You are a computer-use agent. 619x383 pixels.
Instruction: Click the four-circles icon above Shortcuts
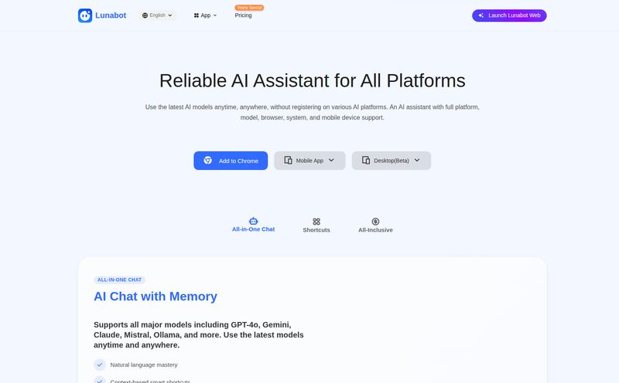[316, 222]
